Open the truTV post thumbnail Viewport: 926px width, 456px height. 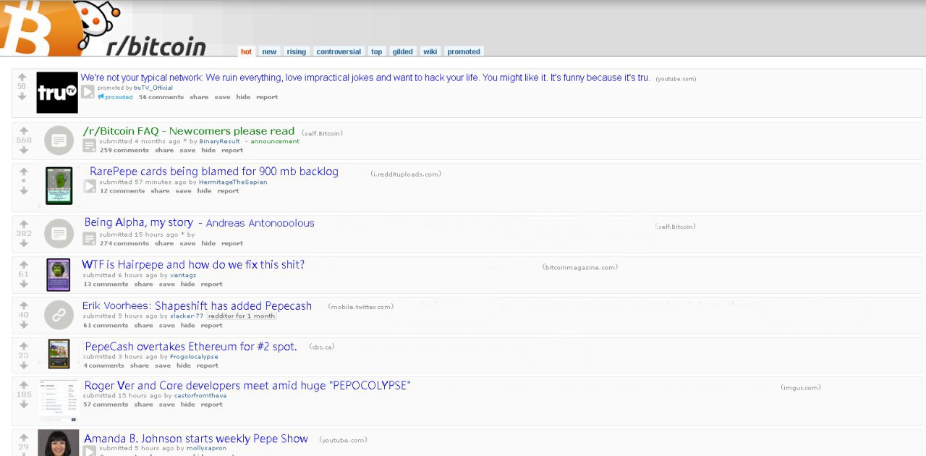(x=57, y=93)
